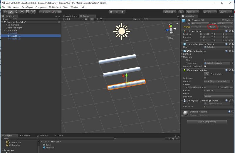Open the Account dropdown

click(192, 12)
